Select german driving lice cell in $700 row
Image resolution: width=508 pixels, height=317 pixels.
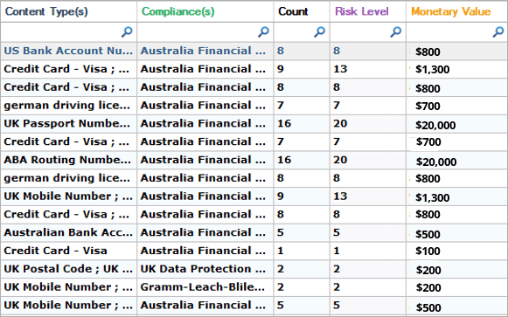coord(69,106)
